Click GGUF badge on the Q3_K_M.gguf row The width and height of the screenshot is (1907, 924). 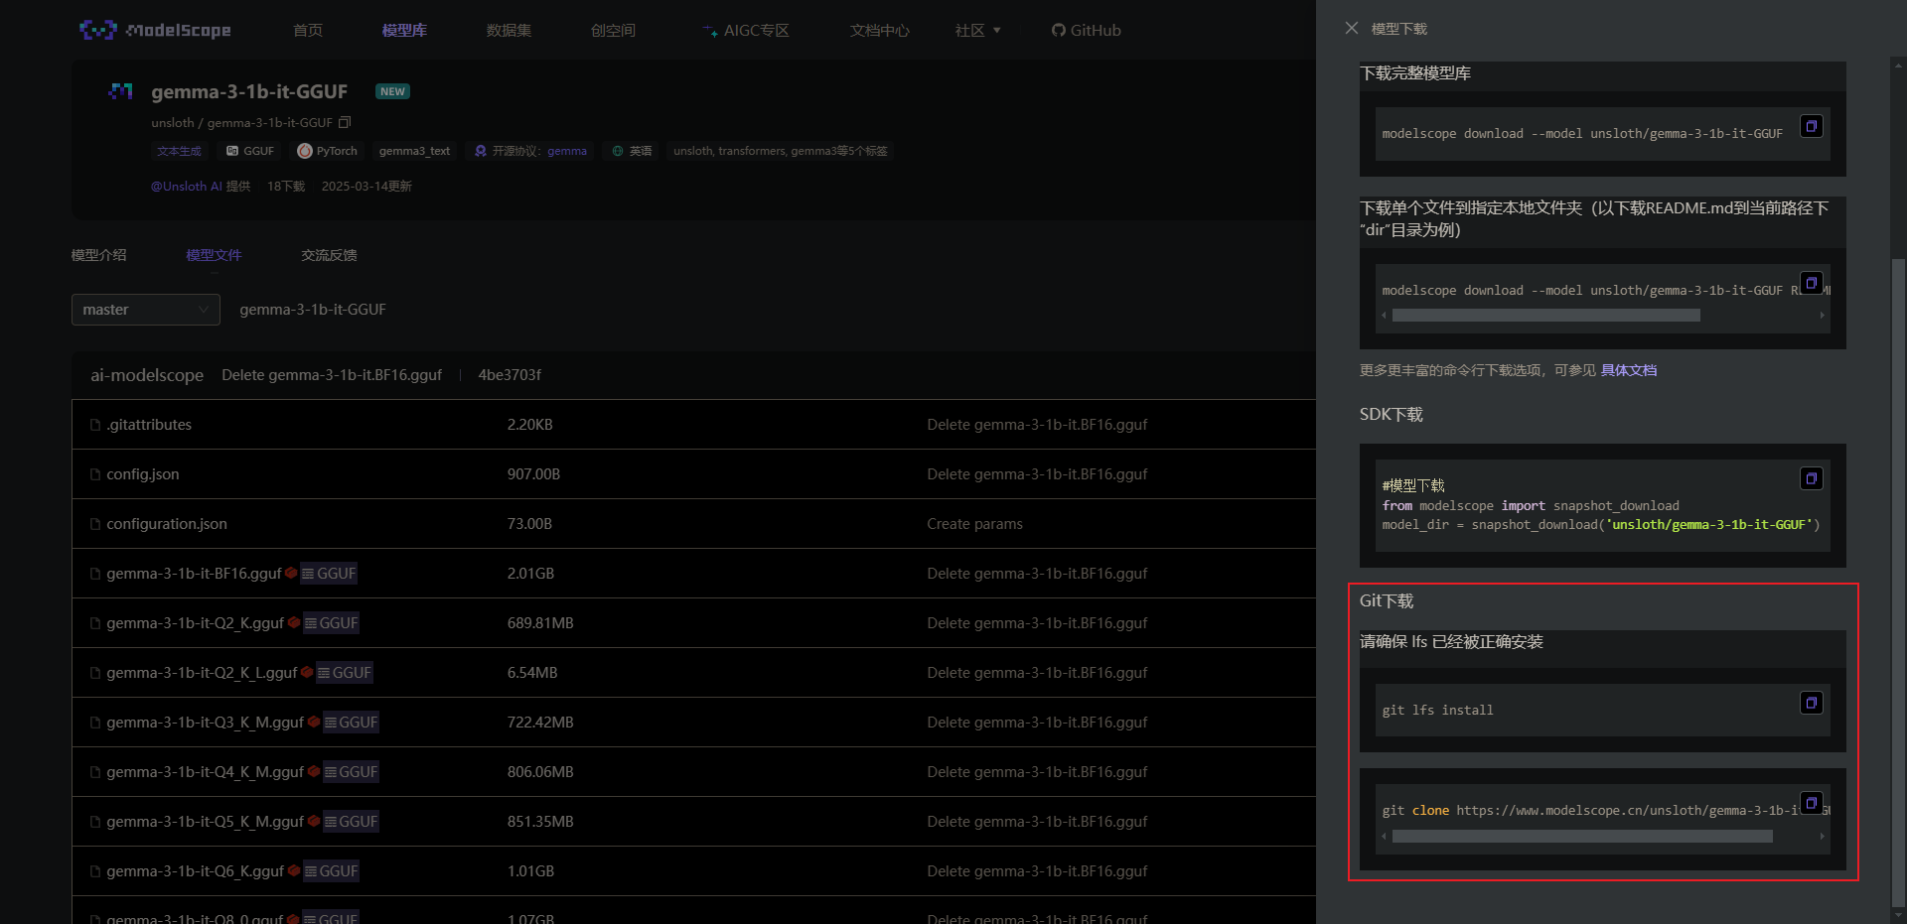tap(351, 723)
